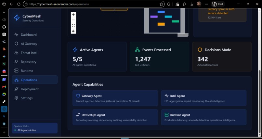Click "All agents operational" text
This screenshot has height=139, width=262.
point(85,65)
